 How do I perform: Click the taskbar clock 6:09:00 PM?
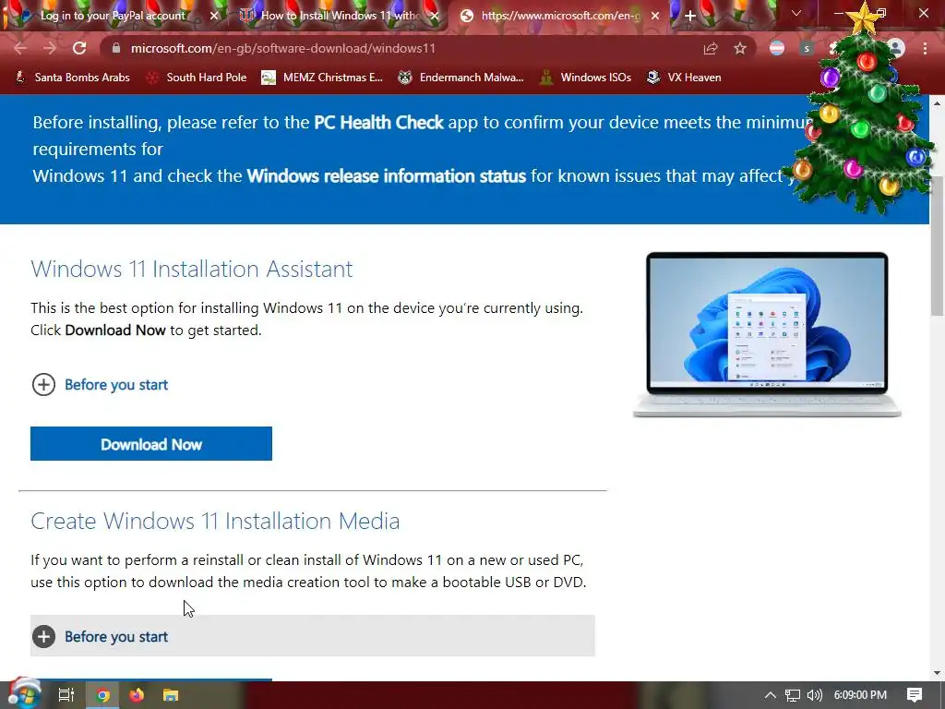point(860,695)
